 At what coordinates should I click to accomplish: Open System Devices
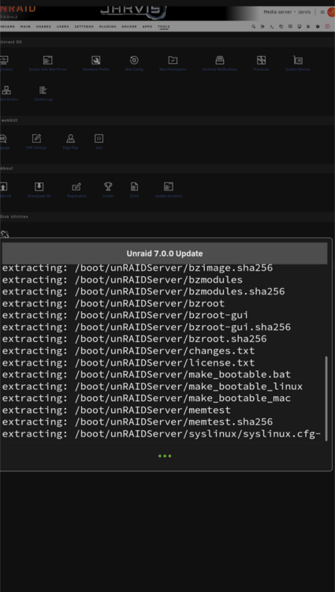coord(298,63)
